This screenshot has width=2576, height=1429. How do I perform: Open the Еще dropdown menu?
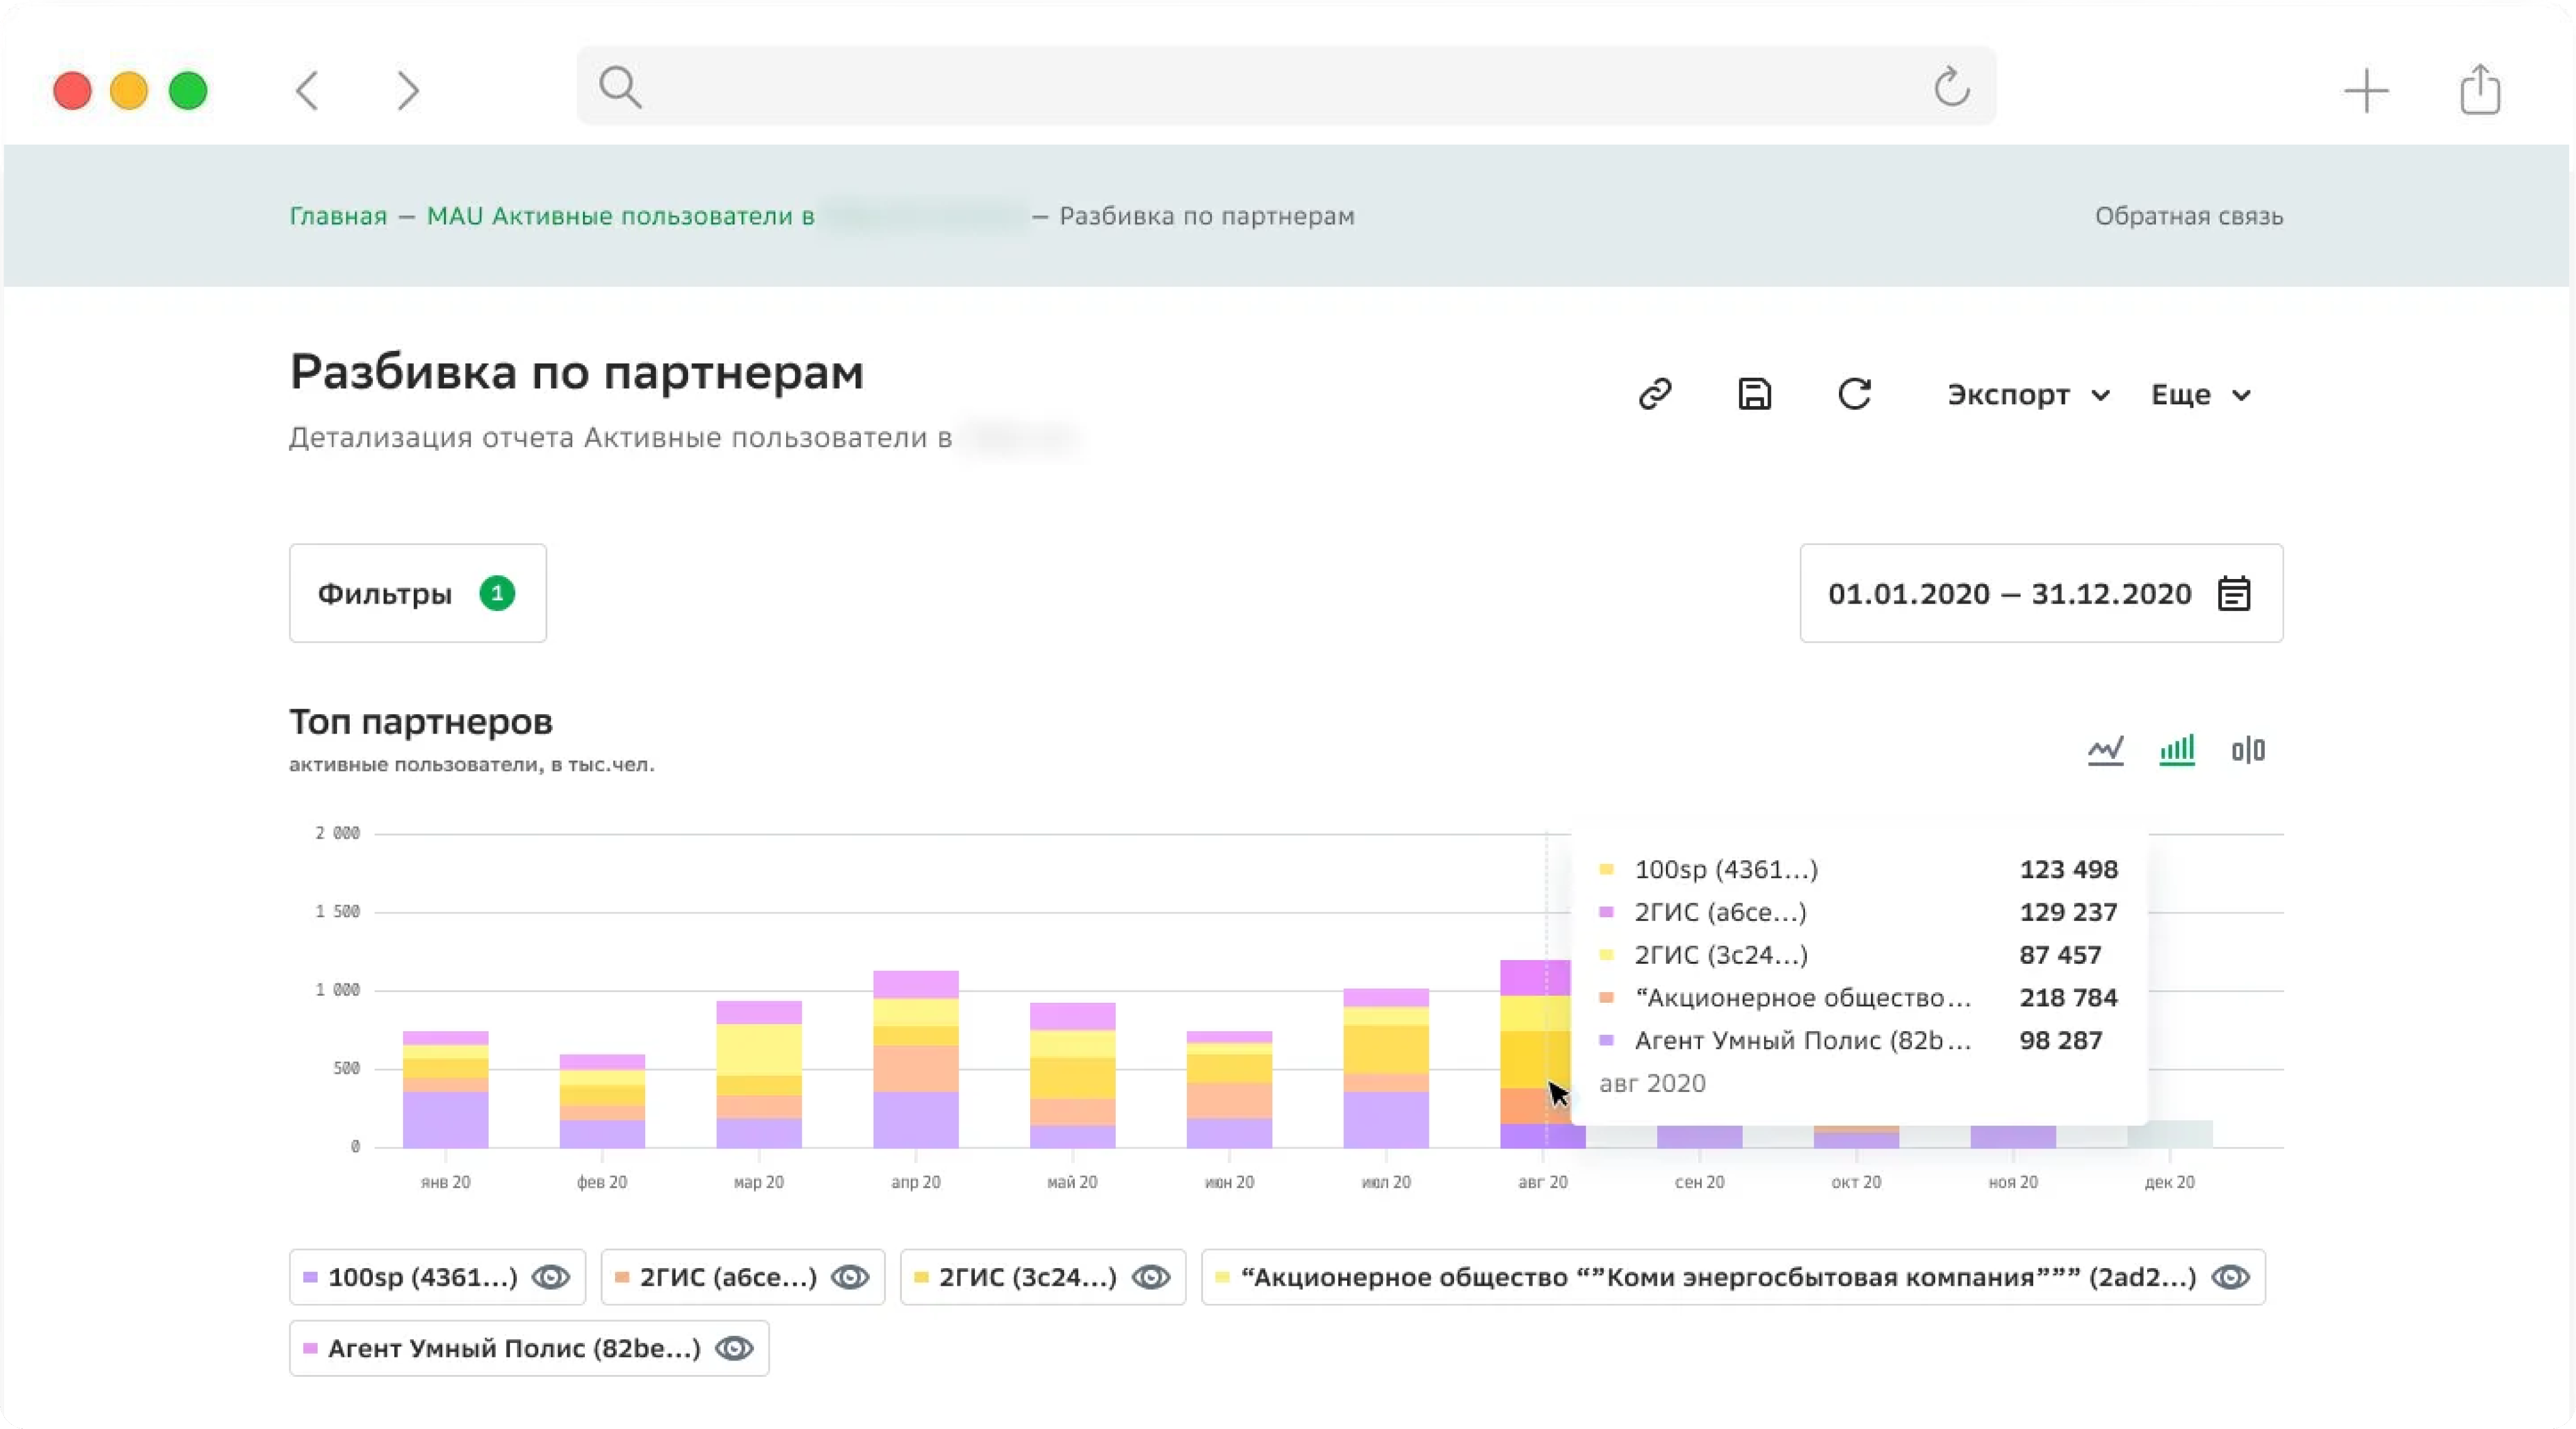point(2200,395)
